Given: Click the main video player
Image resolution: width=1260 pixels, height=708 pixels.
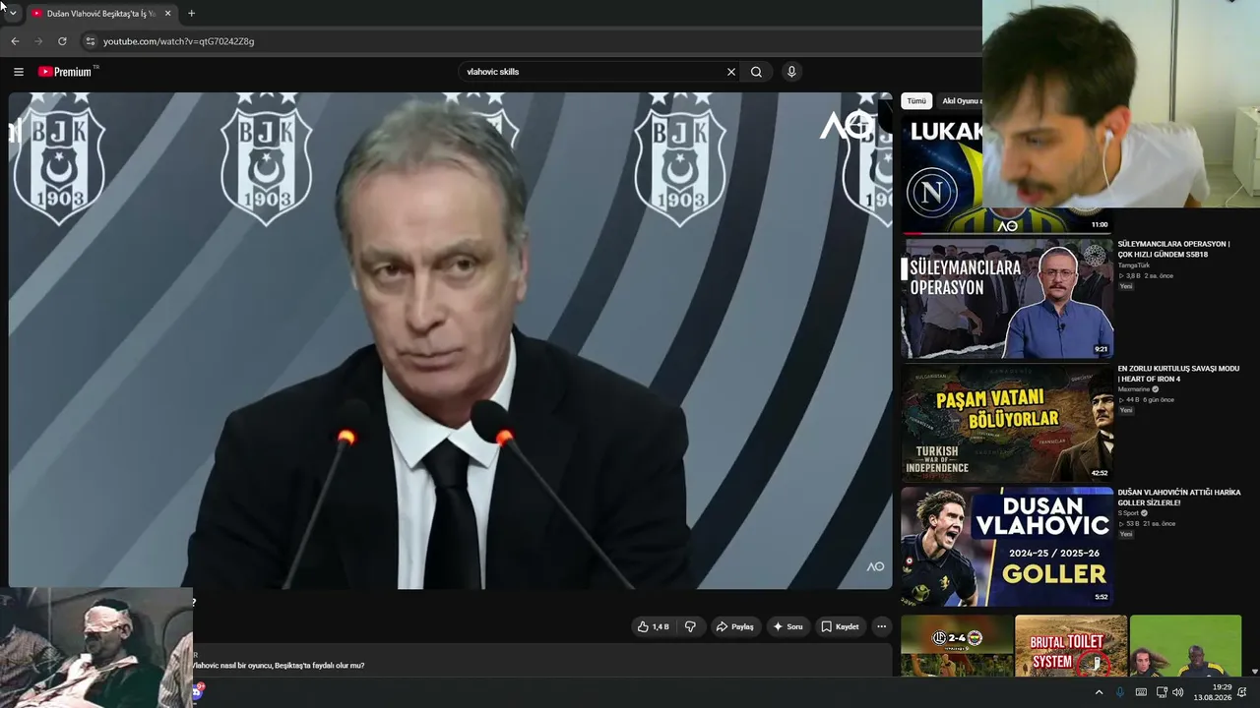Looking at the screenshot, I should pos(450,340).
